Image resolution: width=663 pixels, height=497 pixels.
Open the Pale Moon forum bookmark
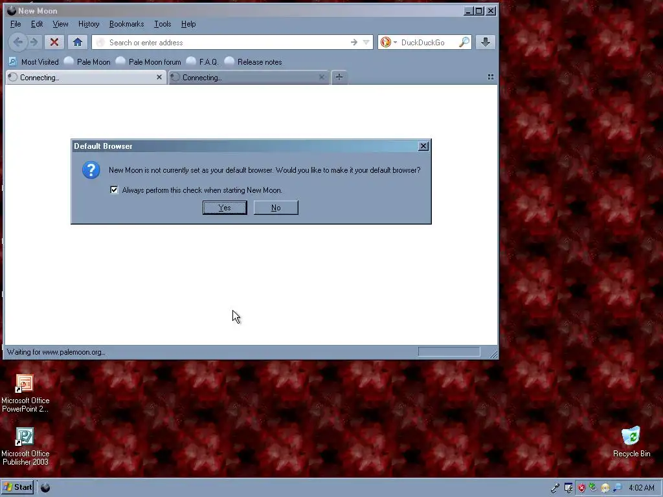pyautogui.click(x=148, y=61)
